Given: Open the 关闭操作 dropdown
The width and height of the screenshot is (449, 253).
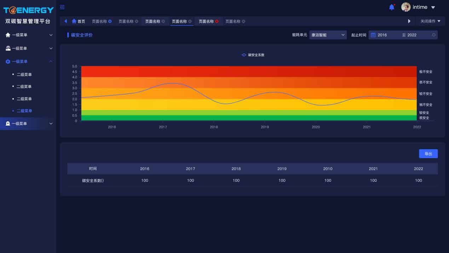Looking at the screenshot, I should pos(430,21).
